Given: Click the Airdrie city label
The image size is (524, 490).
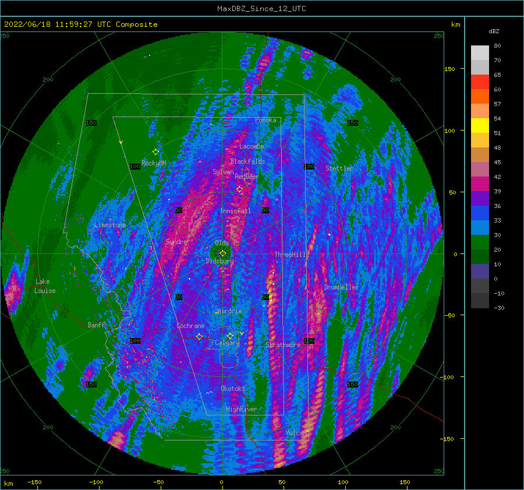Looking at the screenshot, I should click(229, 311).
